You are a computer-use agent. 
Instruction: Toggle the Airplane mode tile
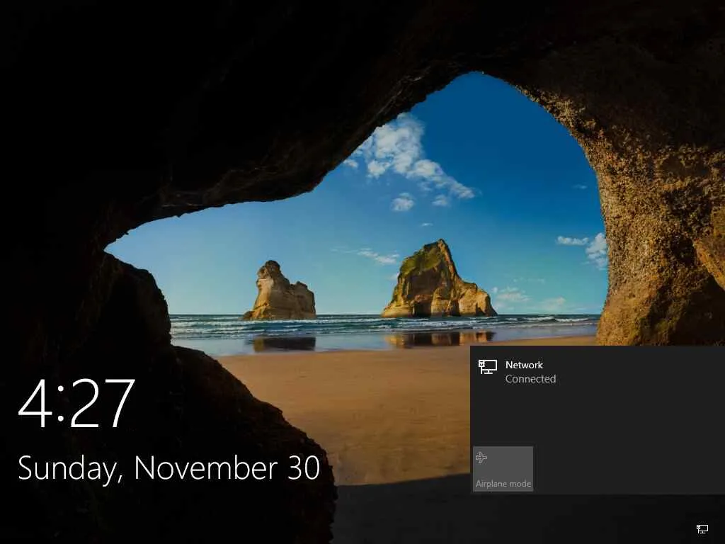(503, 469)
